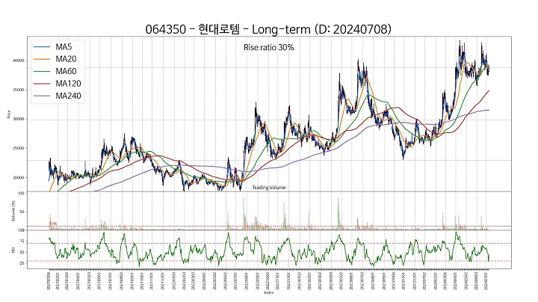538x302 pixels.
Task: Click the 'Trading Volume' label
Action: 269,188
